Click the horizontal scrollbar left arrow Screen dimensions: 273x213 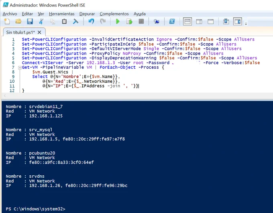click(x=5, y=95)
